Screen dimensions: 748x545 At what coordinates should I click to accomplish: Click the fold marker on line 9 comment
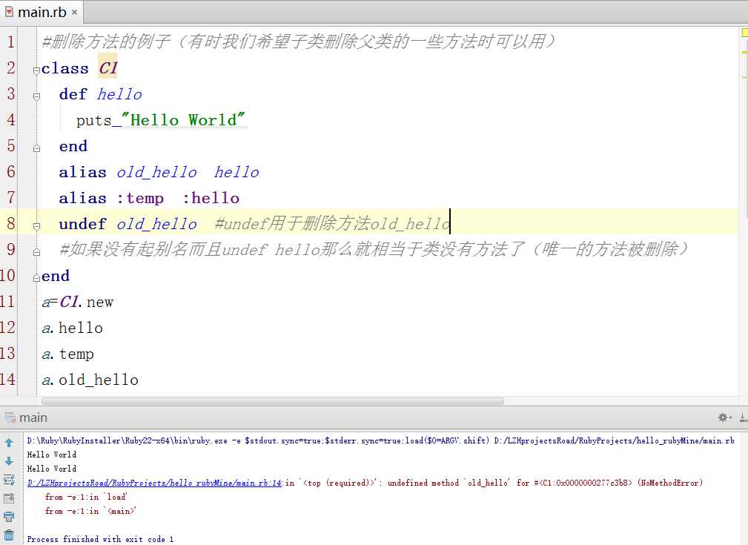[37, 252]
